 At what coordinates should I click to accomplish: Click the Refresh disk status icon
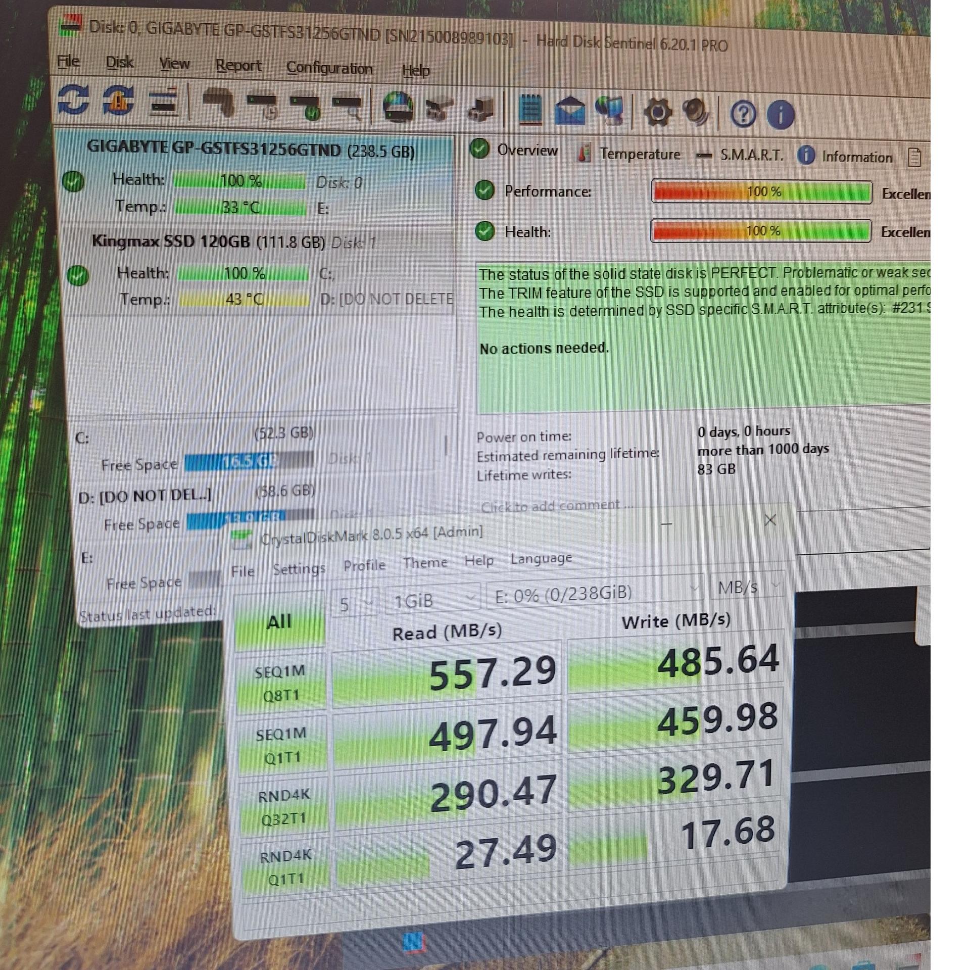[74, 100]
